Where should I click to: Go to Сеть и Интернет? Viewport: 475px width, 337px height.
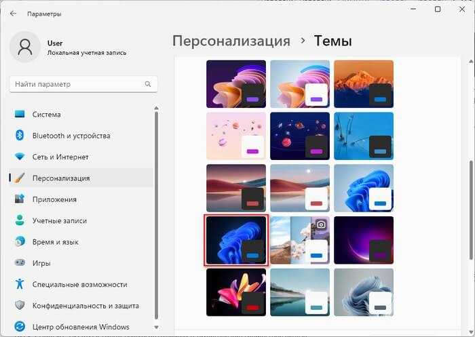click(x=81, y=157)
